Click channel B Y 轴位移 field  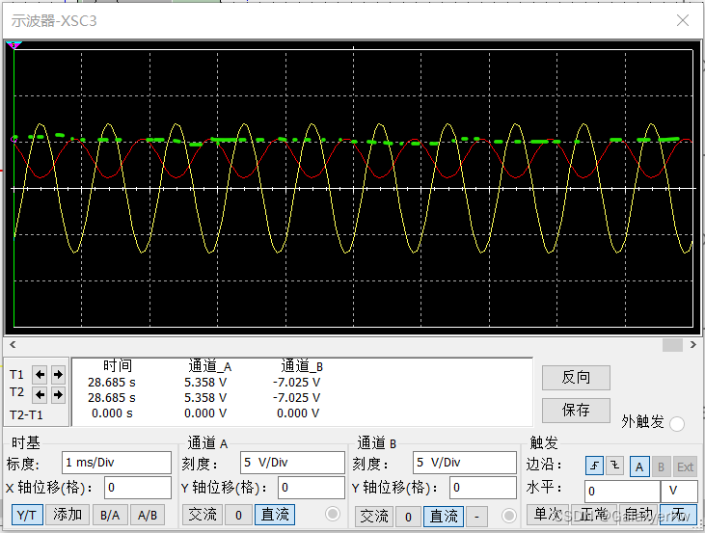click(x=483, y=488)
